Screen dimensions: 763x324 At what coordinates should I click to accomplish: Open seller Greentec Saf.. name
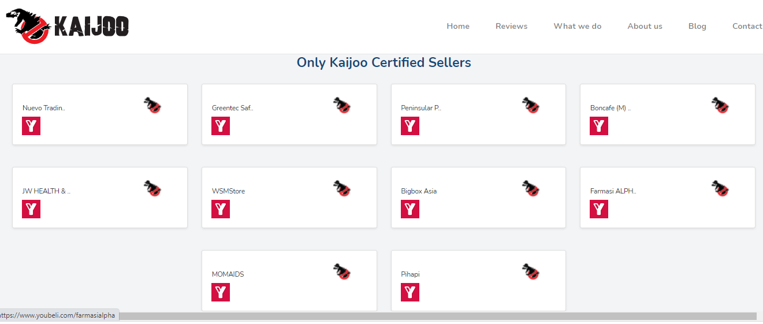tap(233, 108)
